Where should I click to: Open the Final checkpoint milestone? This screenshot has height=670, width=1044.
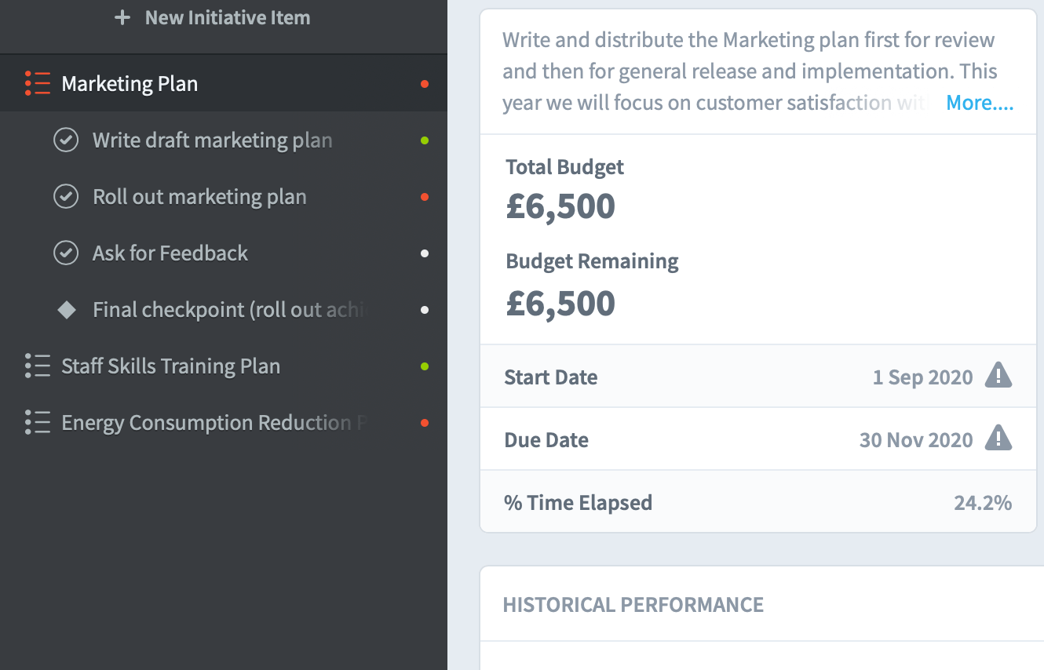tap(224, 310)
